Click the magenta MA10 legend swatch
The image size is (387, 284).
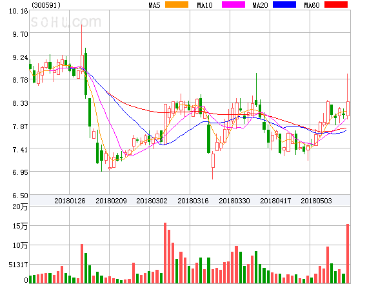point(233,5)
